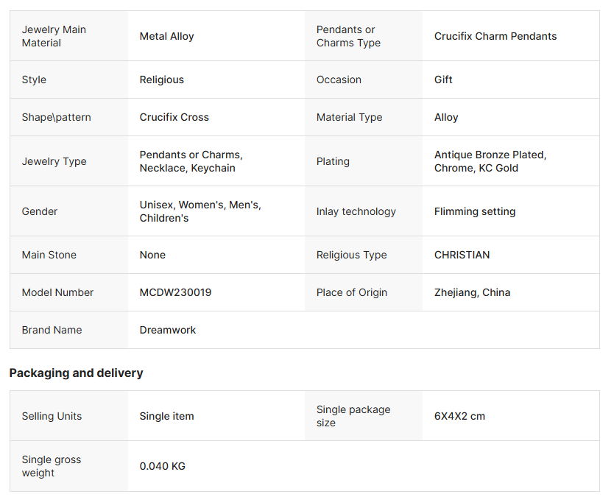Click the 6X4X2 cm package size
This screenshot has height=497, width=614.
click(x=459, y=416)
